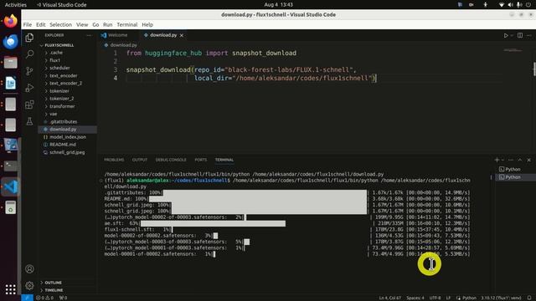Open Files manager from the dock

(x=10, y=63)
